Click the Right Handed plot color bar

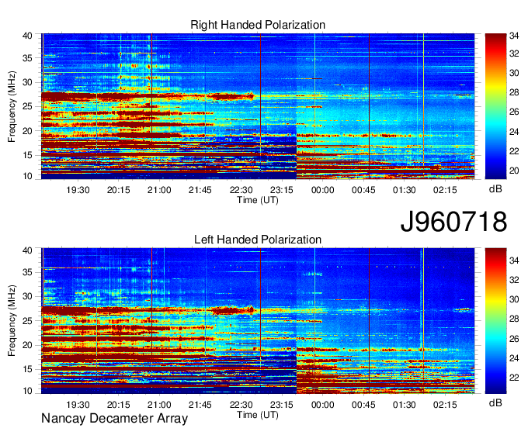coord(495,106)
